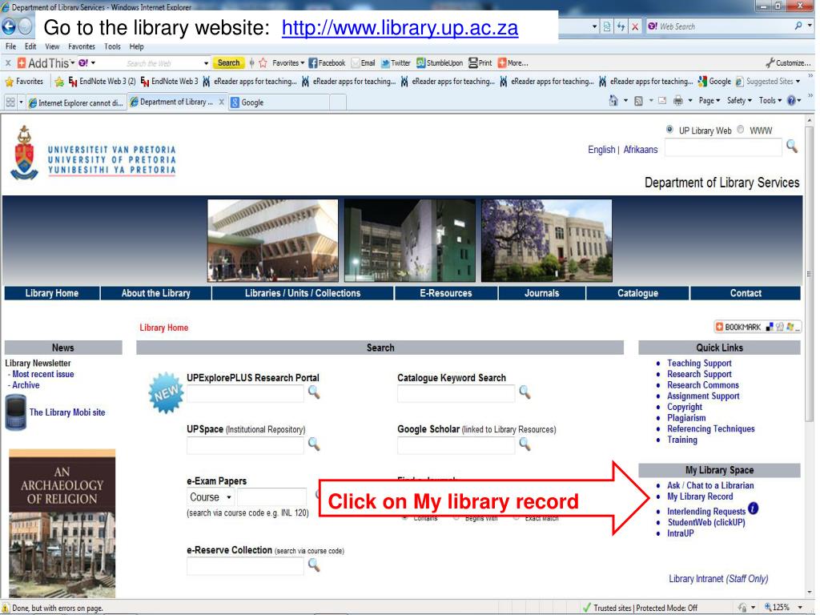Click the Quick Tabs grid icon
820x615 pixels.
pos(10,102)
